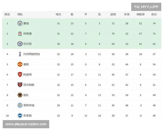
Task: Select the Brighton seagull badge
Action: coord(20,115)
